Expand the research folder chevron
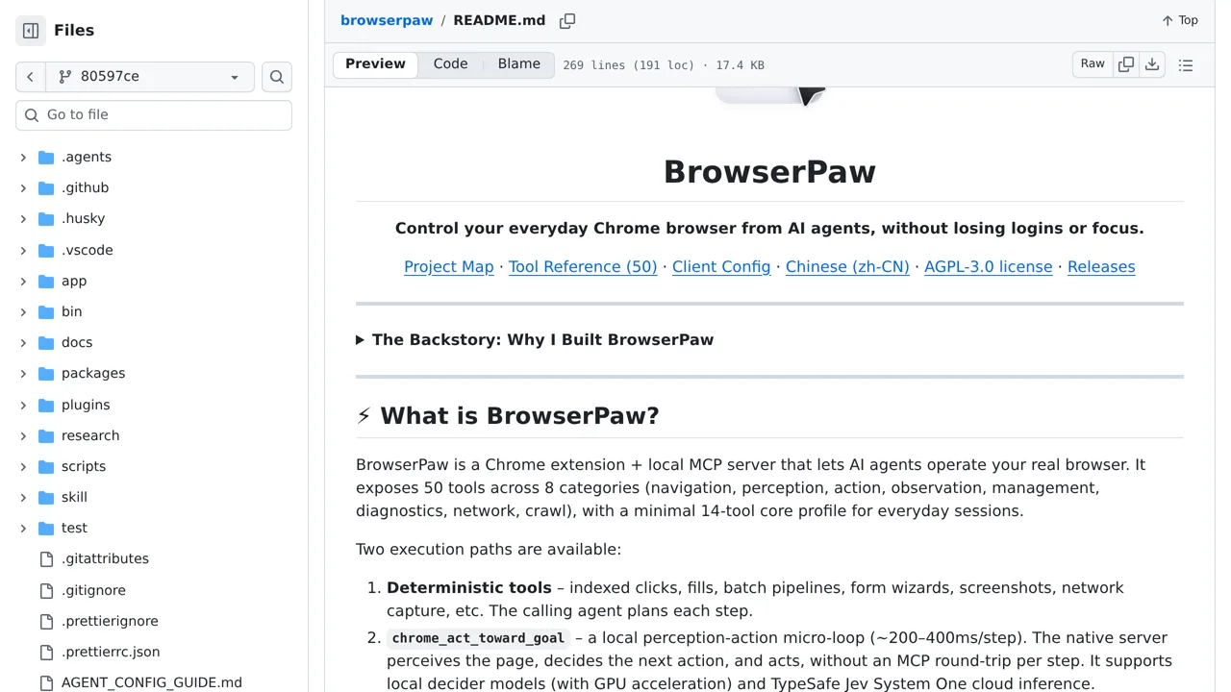1231x692 pixels. (x=23, y=435)
